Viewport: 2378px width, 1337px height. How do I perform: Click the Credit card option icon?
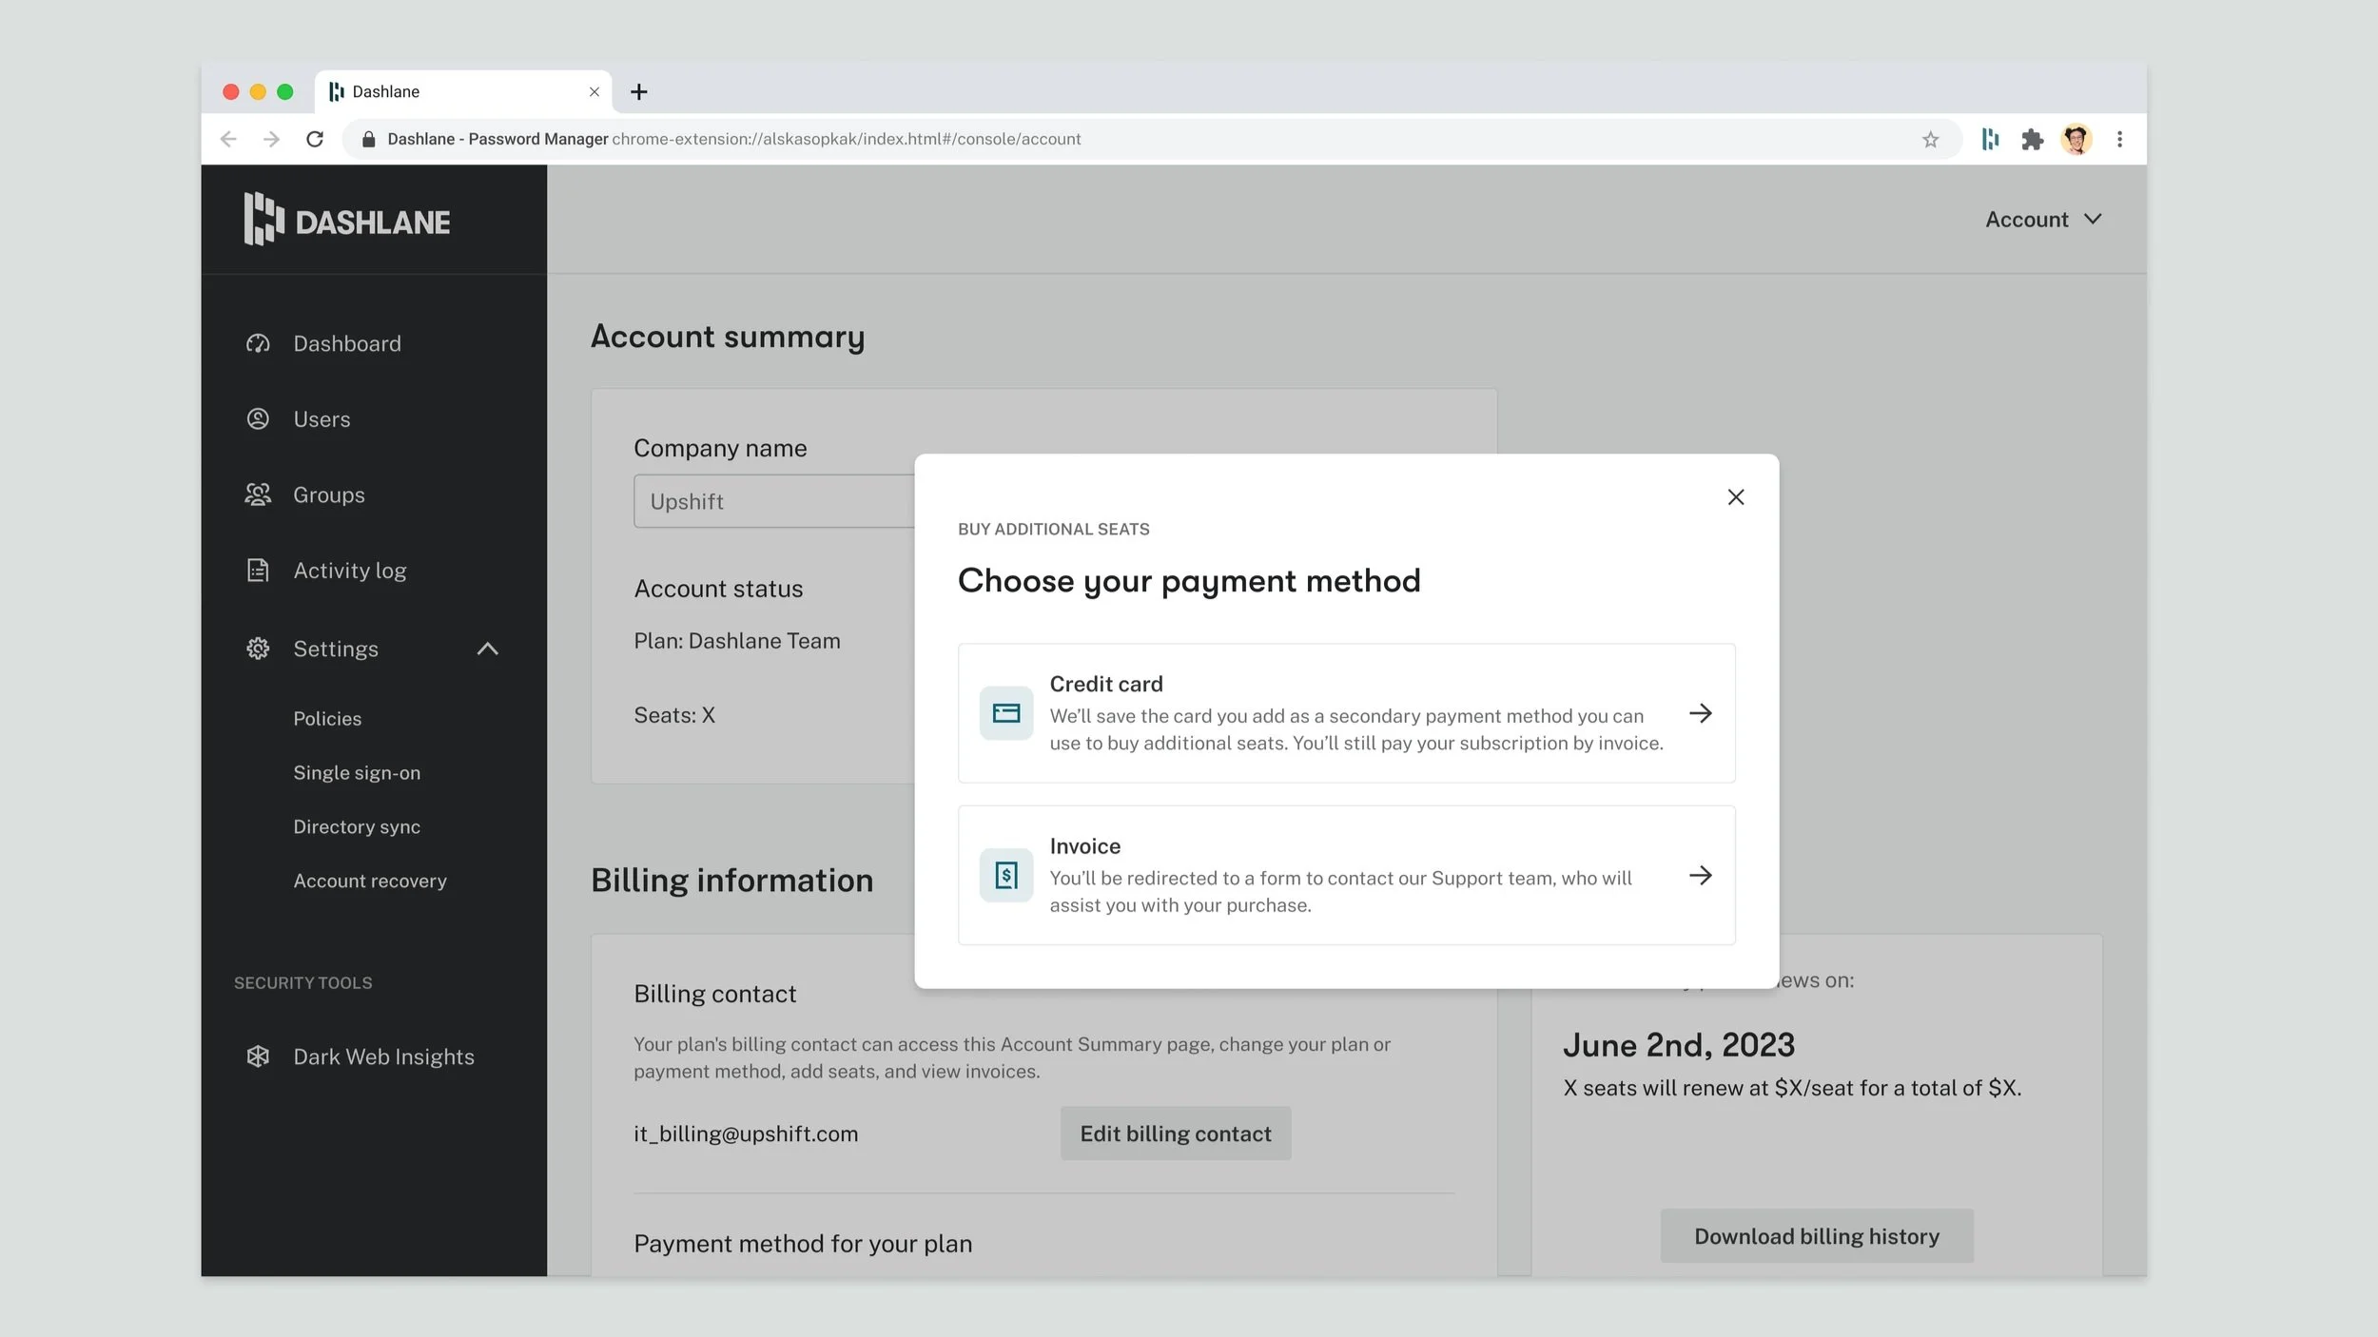point(1005,713)
